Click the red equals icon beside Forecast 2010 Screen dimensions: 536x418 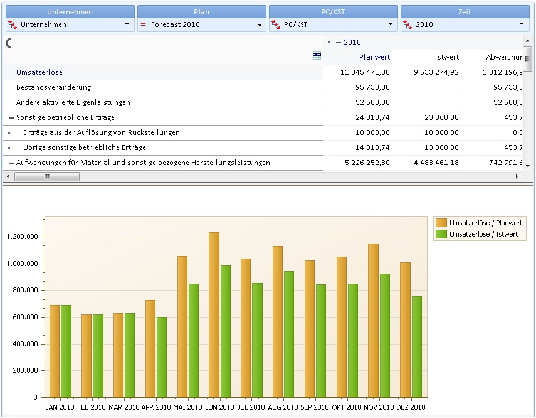(x=144, y=24)
